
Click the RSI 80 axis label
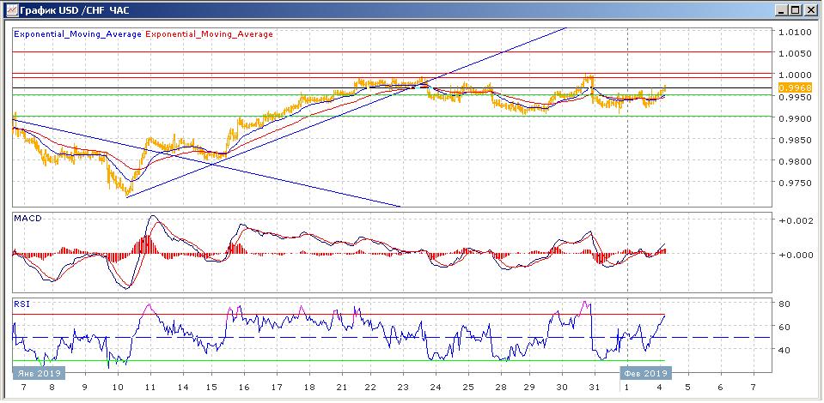click(784, 304)
